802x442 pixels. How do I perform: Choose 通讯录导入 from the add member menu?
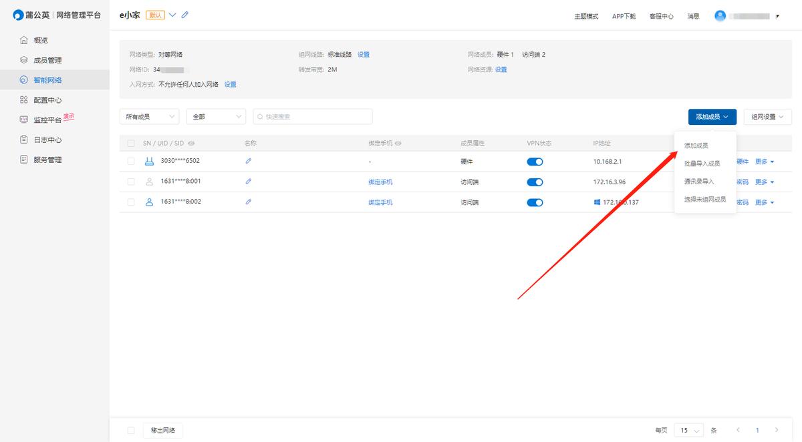pyautogui.click(x=699, y=182)
